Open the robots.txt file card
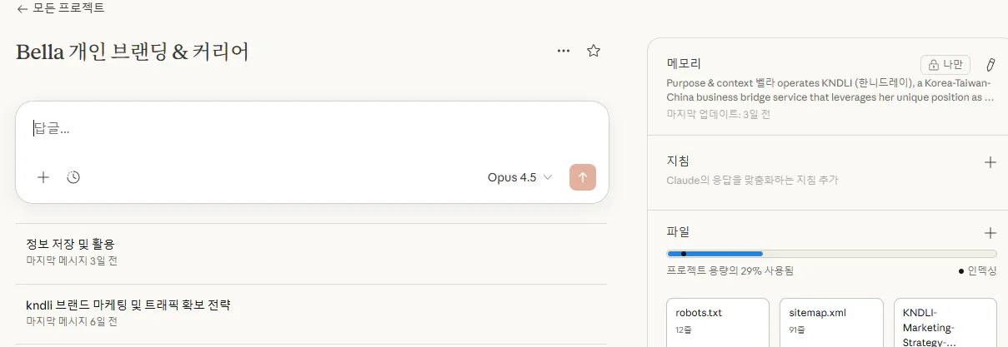The height and width of the screenshot is (347, 1008). click(x=718, y=323)
